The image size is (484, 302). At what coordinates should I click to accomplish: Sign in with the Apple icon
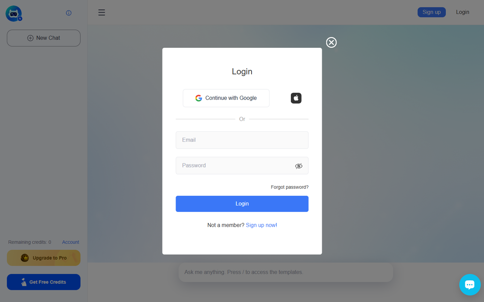[296, 98]
